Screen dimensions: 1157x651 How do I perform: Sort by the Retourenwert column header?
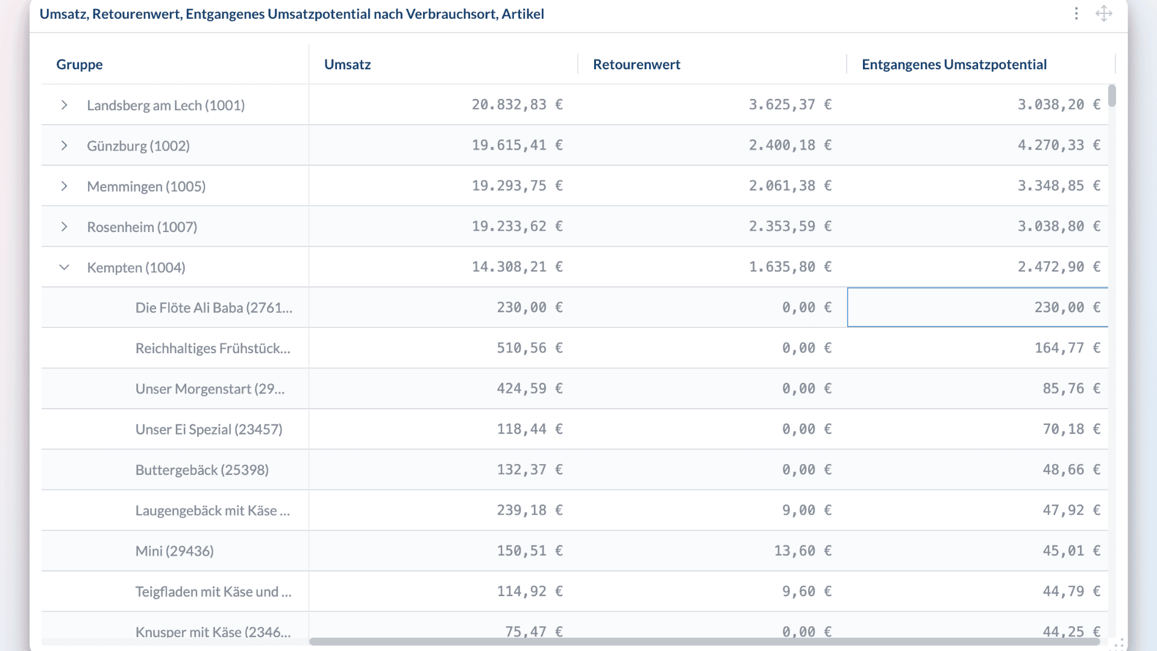pos(636,64)
